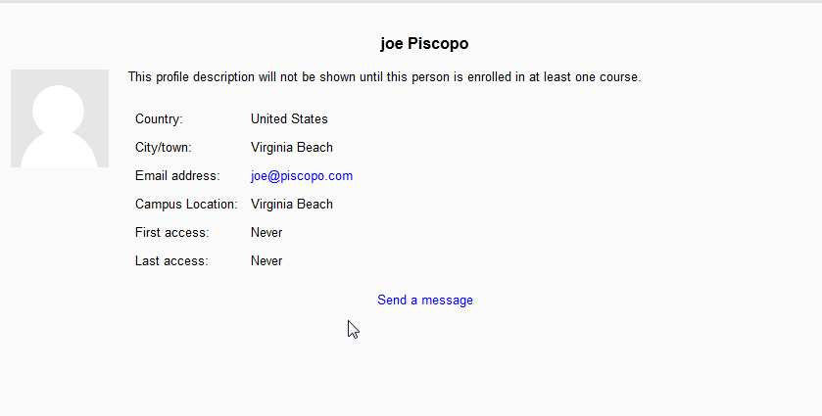
Task: Click the Never value for First access
Action: (266, 233)
